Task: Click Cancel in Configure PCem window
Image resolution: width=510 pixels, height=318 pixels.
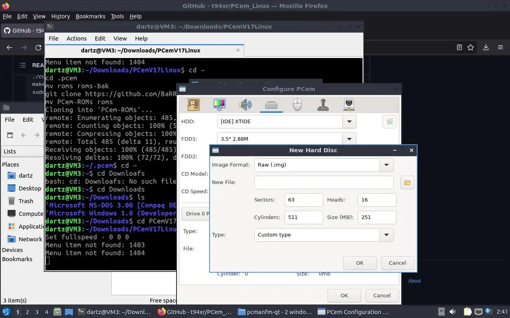Action: (382, 295)
